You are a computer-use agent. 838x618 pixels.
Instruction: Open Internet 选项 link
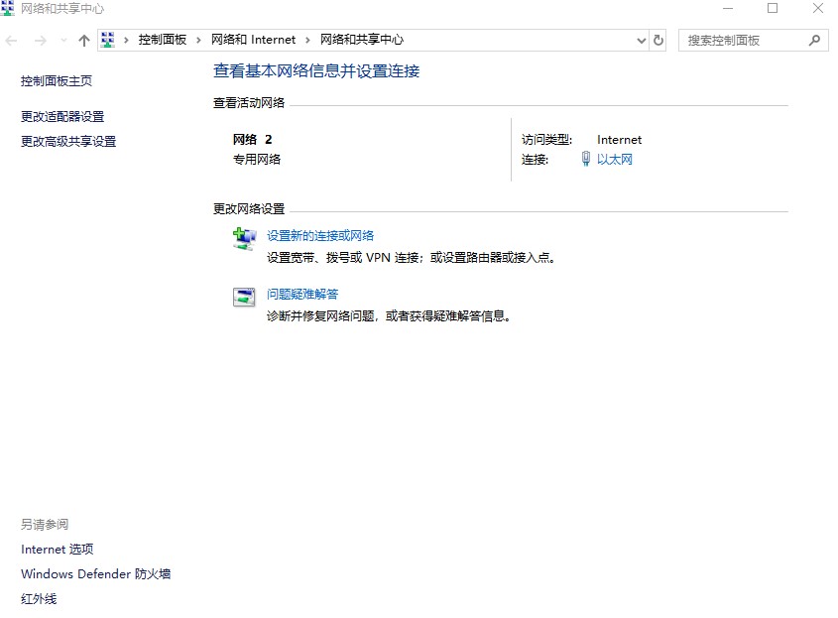[x=58, y=549]
